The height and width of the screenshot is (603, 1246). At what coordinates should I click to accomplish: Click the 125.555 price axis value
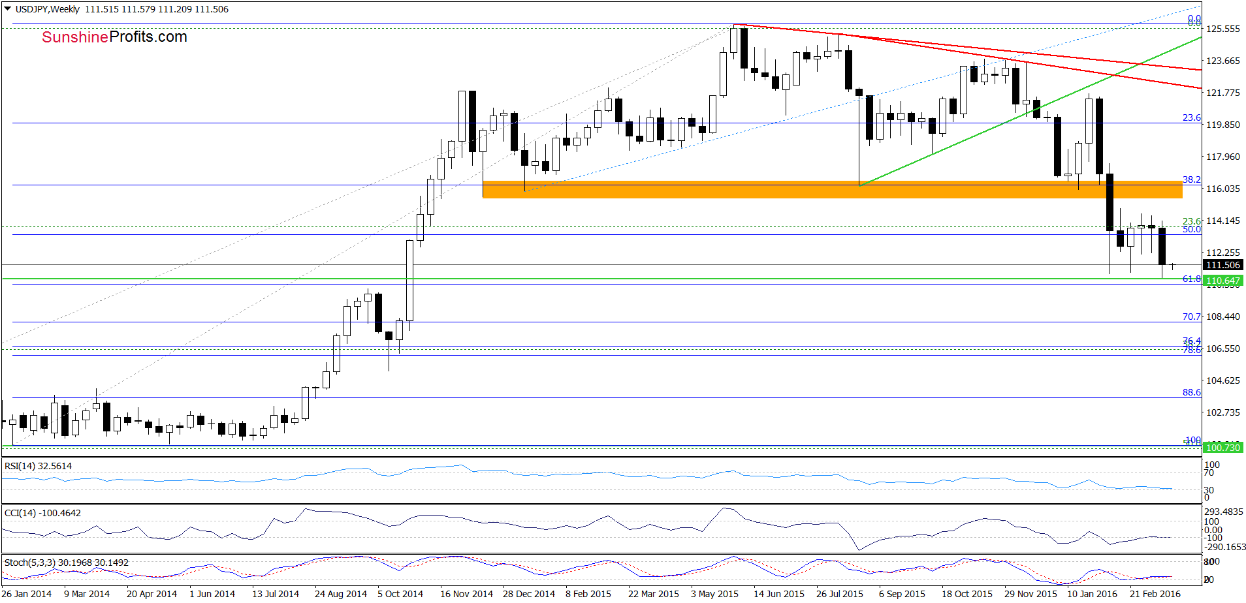pos(1222,29)
